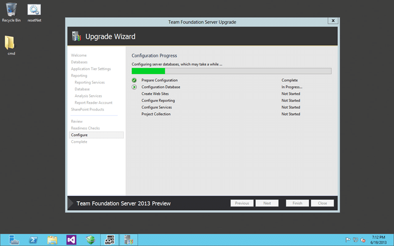The height and width of the screenshot is (246, 394).
Task: Open the cmd folder on desktop
Action: (x=10, y=45)
